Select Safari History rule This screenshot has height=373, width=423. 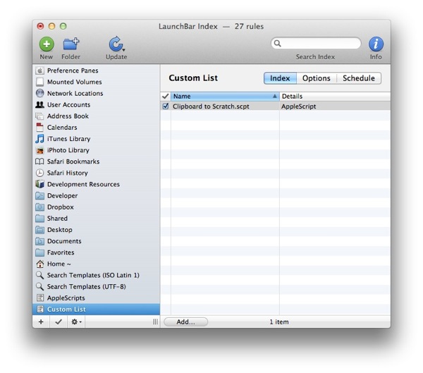(96, 173)
